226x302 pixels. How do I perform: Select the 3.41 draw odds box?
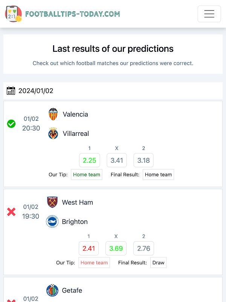click(117, 160)
